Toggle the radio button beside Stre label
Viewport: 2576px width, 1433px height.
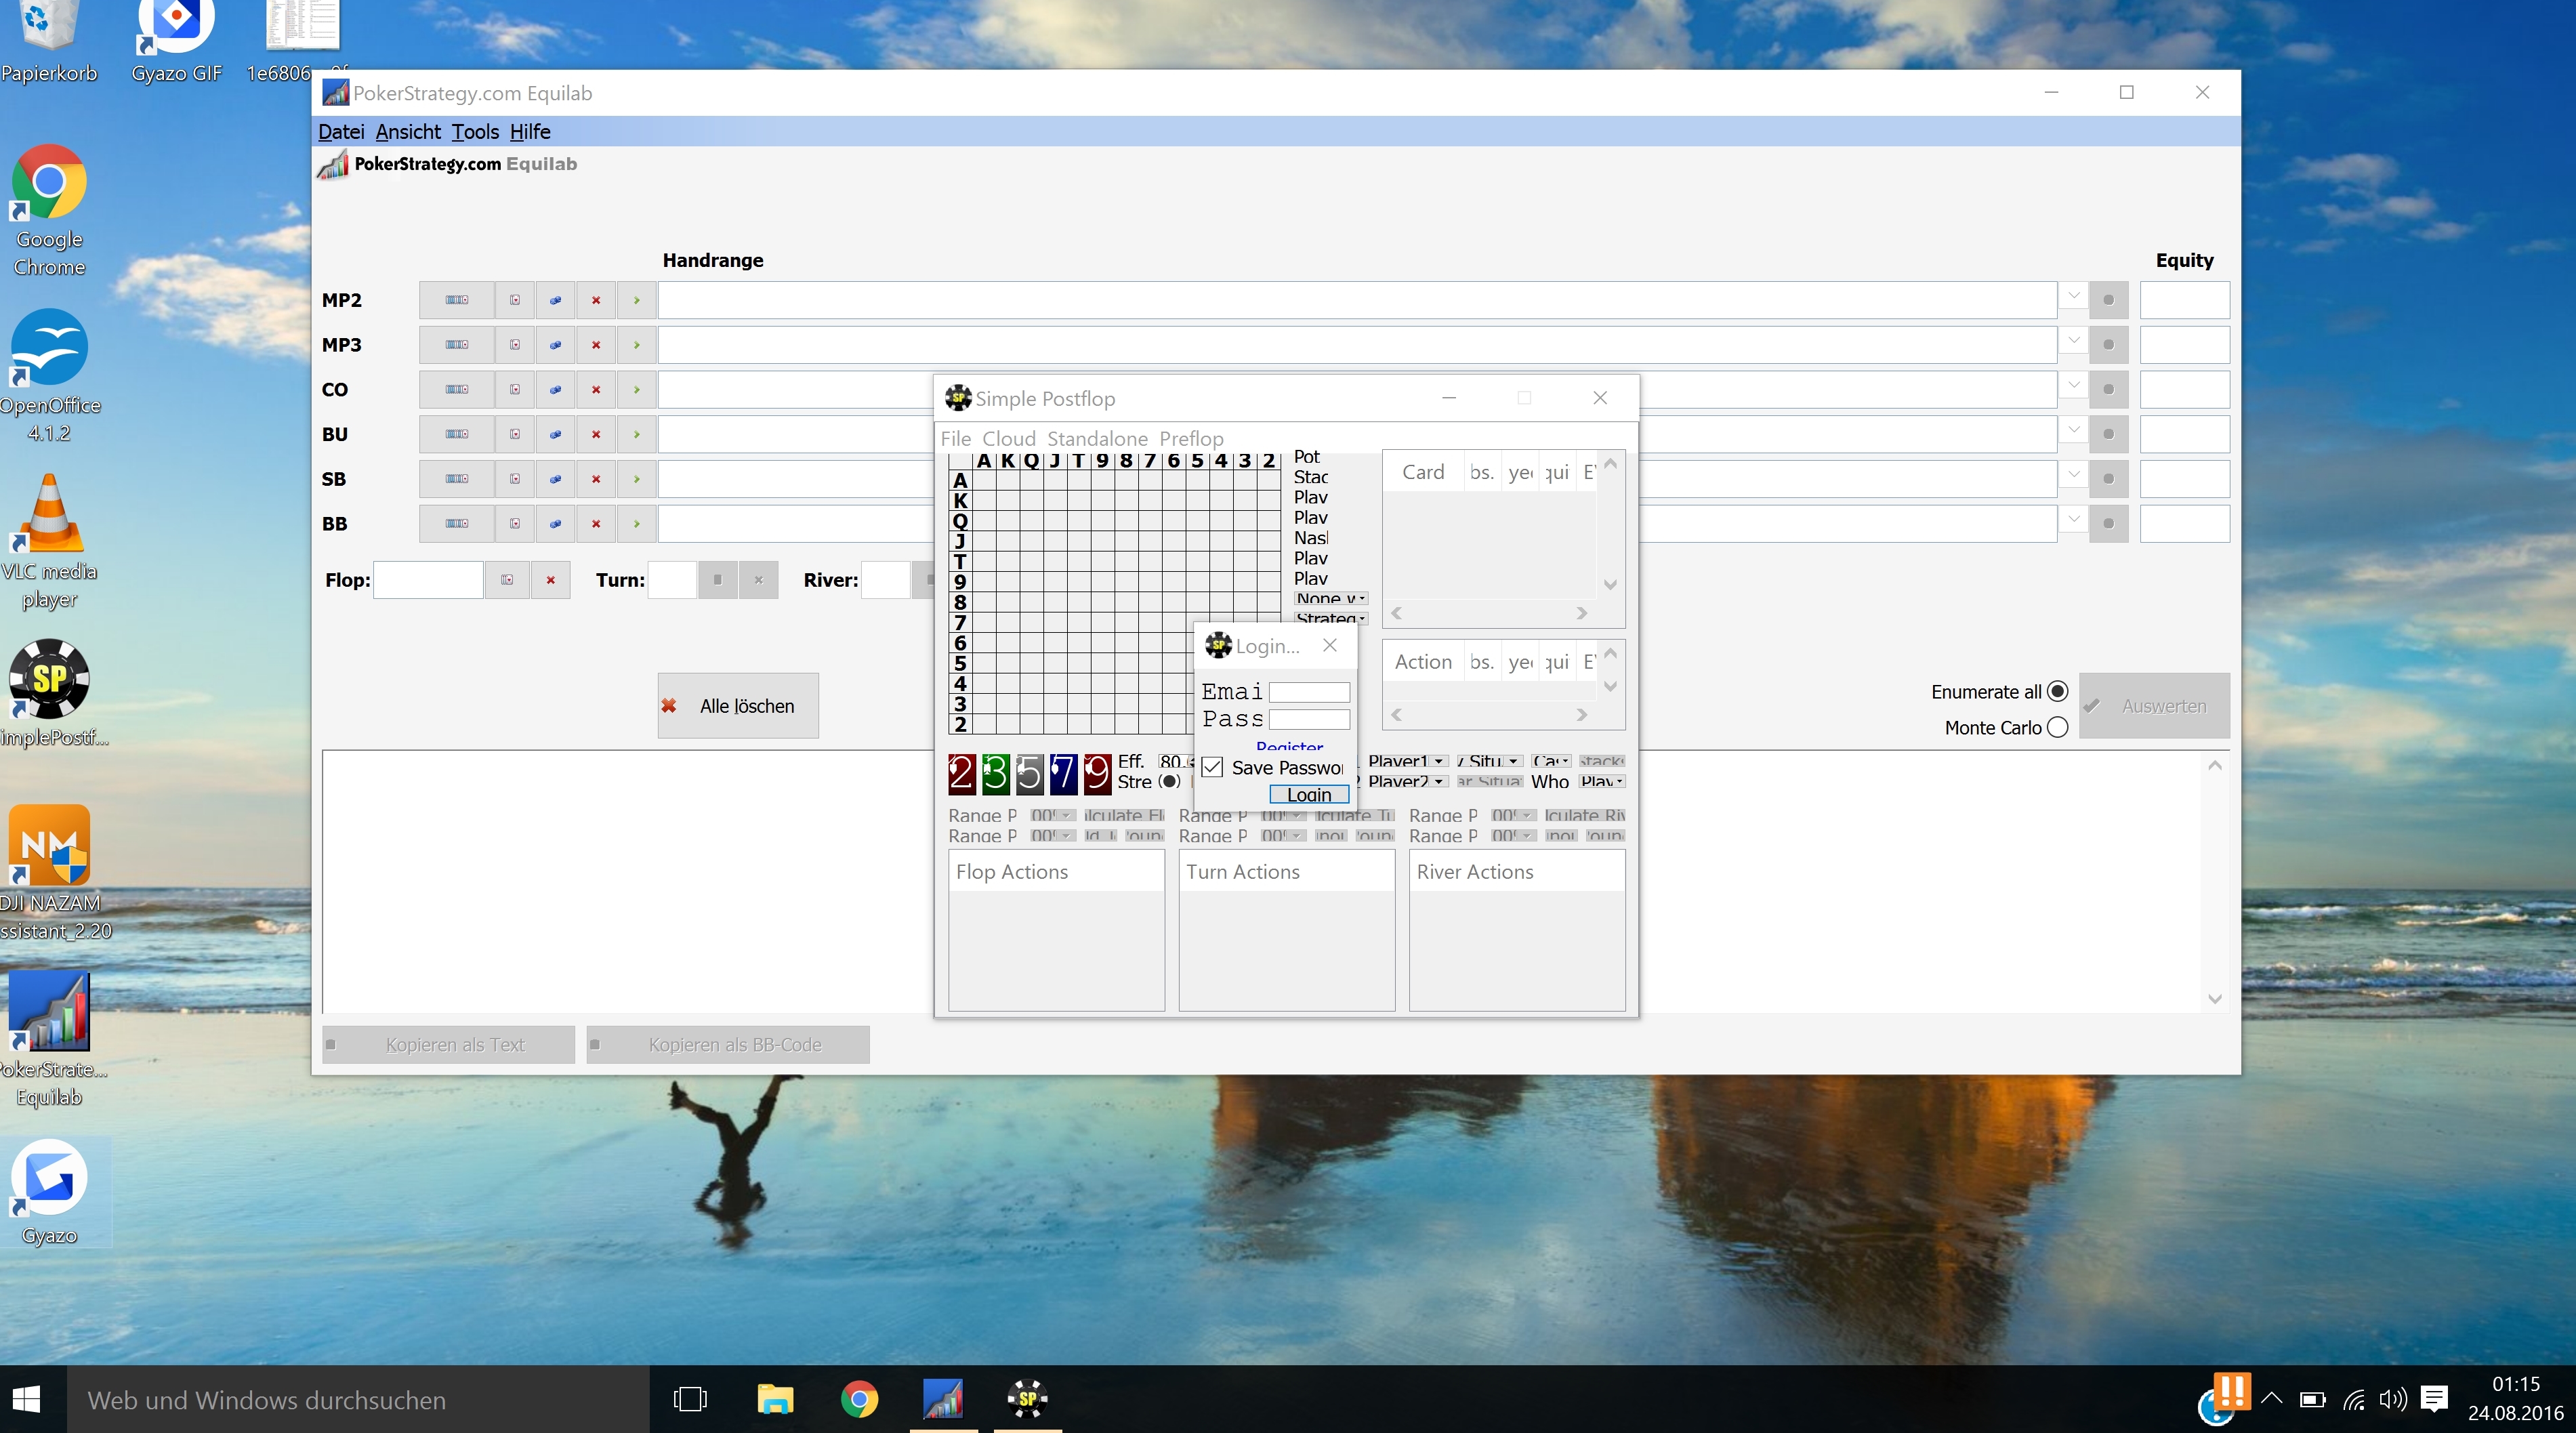point(1169,782)
